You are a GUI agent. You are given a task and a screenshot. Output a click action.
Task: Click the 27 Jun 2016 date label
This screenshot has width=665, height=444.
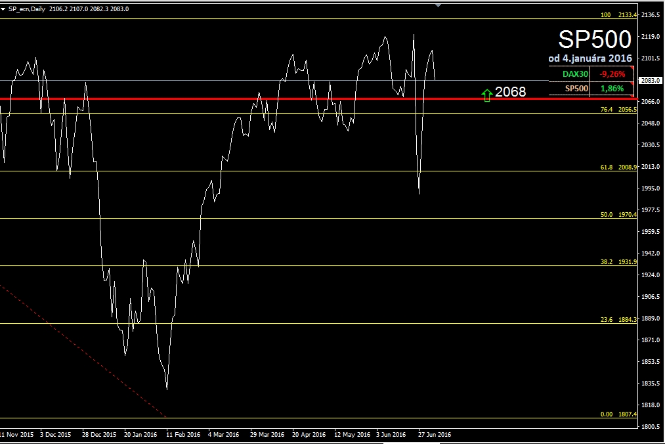(435, 434)
